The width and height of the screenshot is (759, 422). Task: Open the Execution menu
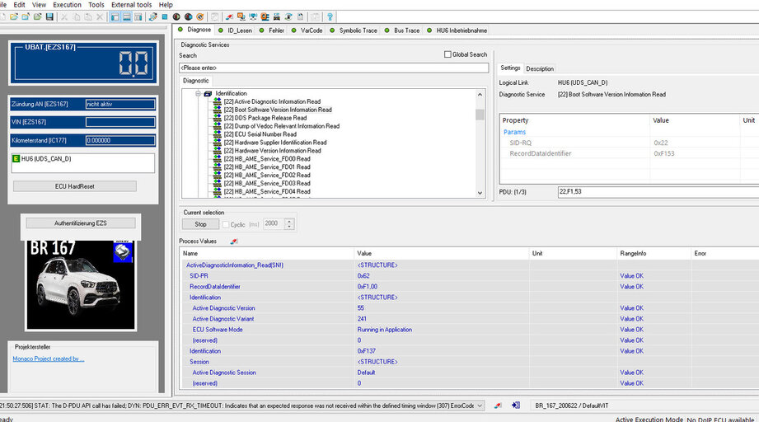pos(67,5)
